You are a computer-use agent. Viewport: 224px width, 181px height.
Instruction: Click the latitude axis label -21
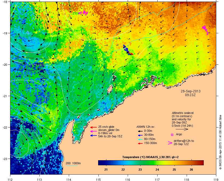point(5,96)
